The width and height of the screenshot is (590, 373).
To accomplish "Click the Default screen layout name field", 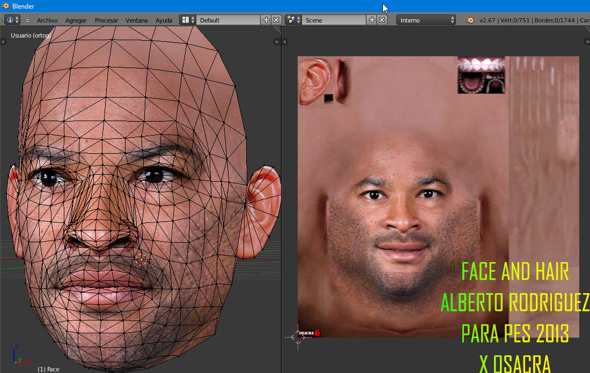I will (x=229, y=20).
